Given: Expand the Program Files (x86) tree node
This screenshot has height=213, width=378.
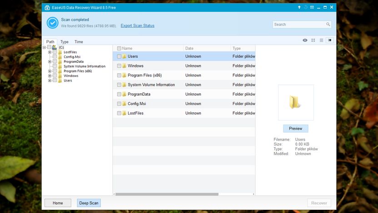Looking at the screenshot, I should (50, 71).
